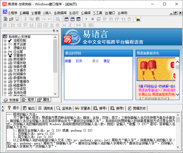Expand the 流程控制 tree node
Image resolution: width=183 pixels, height=153 pixels.
point(5,41)
